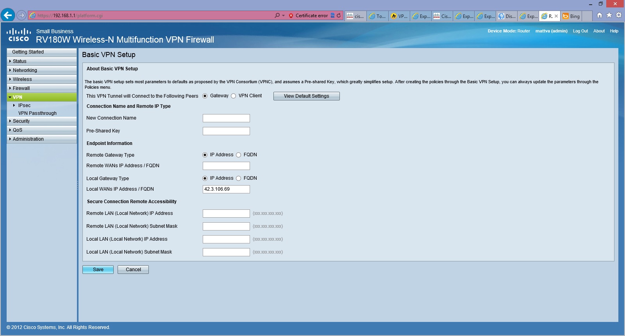Refresh the page with the reload icon
The image size is (625, 336).
coord(339,16)
